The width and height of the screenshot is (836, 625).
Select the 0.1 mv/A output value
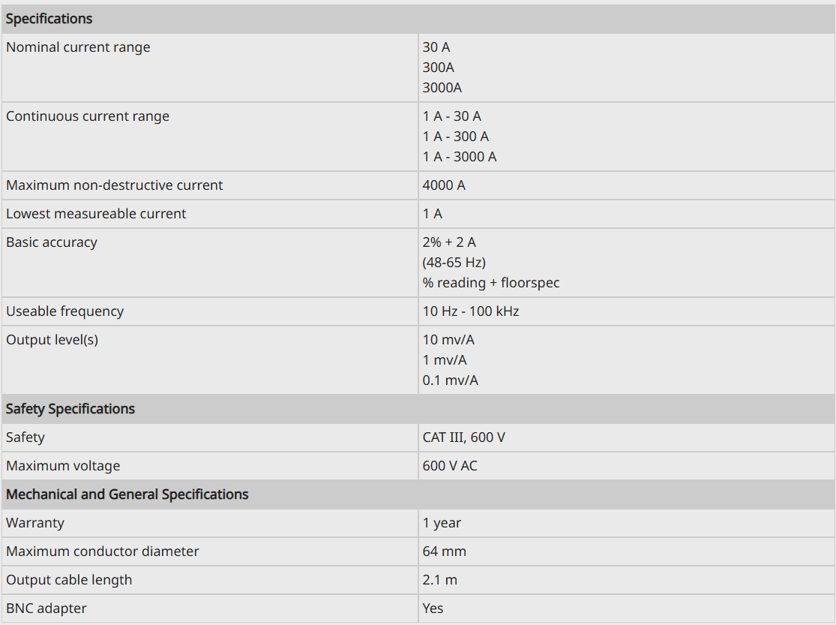click(x=451, y=380)
